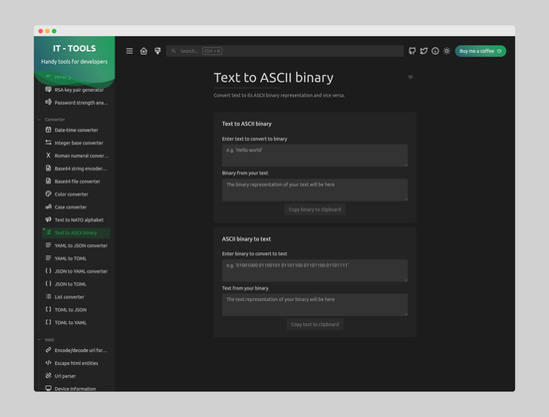Click the YAML to TOML icon

[48, 258]
